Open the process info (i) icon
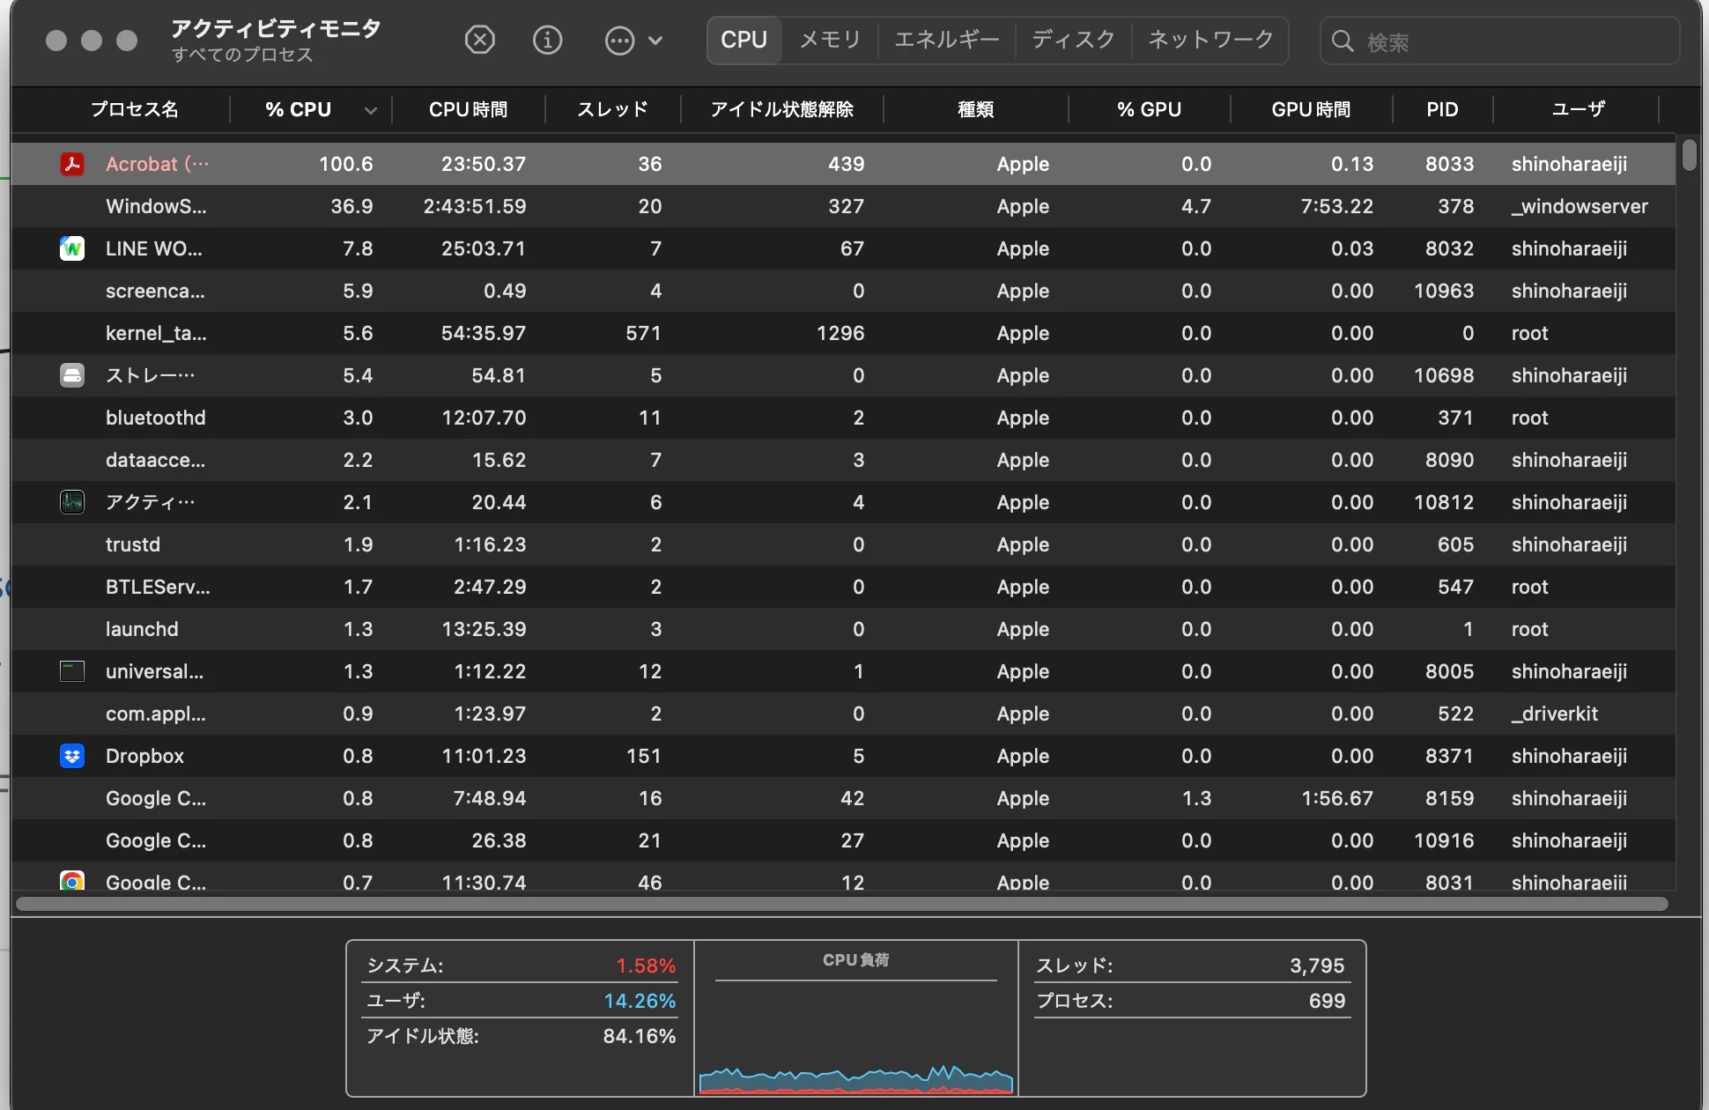Screen dimensions: 1709x1110 547,41
